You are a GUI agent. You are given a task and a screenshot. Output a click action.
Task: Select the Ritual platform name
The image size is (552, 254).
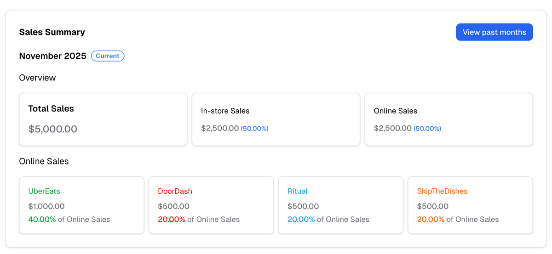point(298,191)
